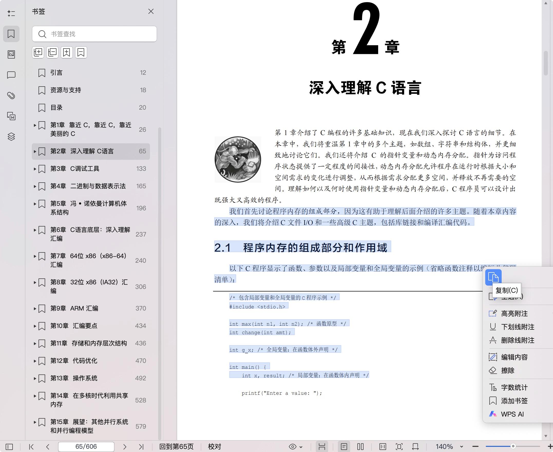
Task: Go to the previous page
Action: [47, 447]
